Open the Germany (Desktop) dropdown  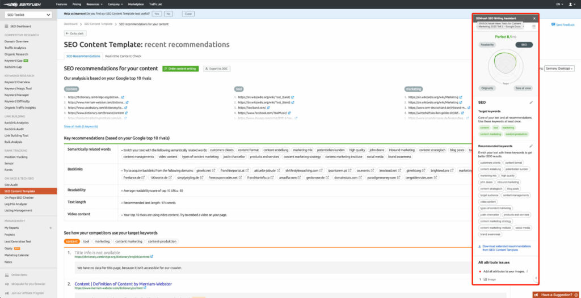tap(559, 69)
